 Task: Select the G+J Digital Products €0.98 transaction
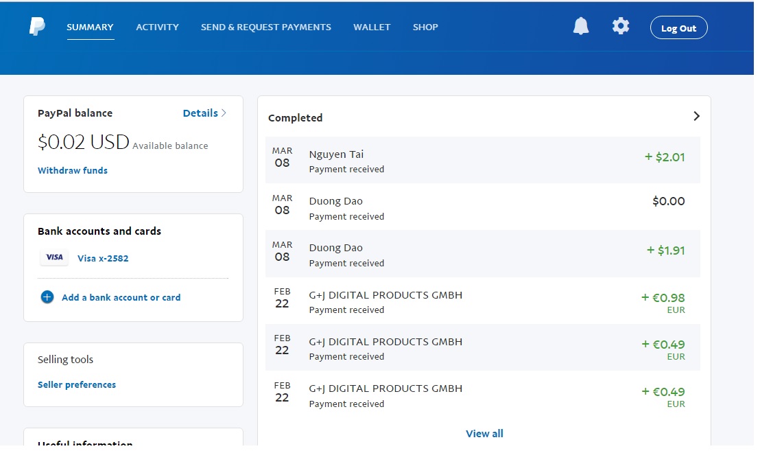(482, 301)
